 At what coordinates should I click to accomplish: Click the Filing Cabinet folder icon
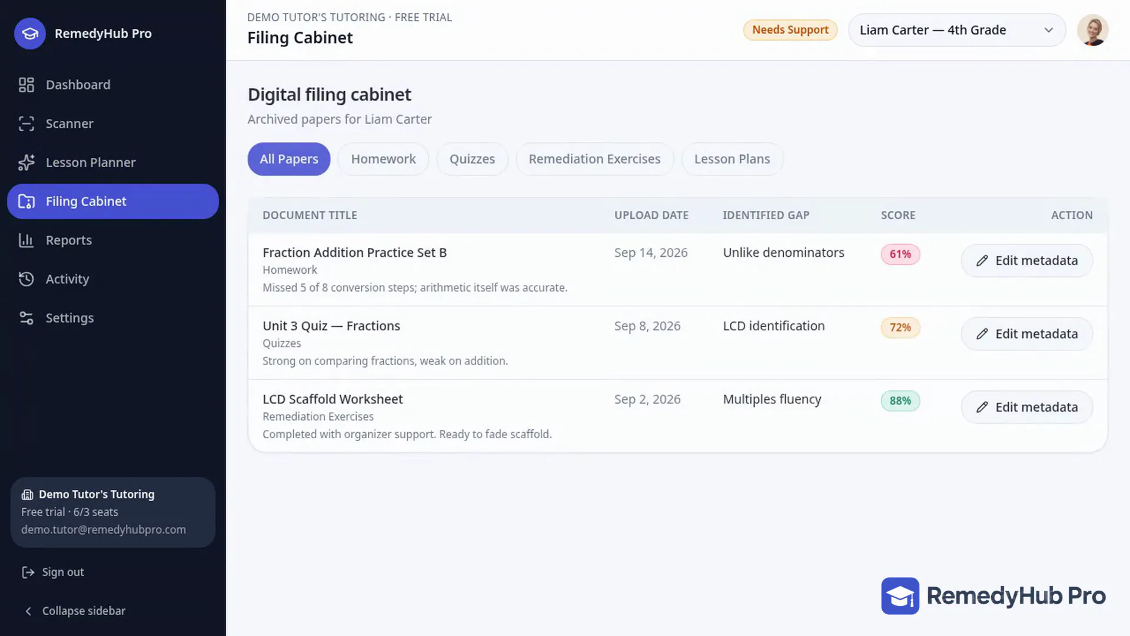26,201
